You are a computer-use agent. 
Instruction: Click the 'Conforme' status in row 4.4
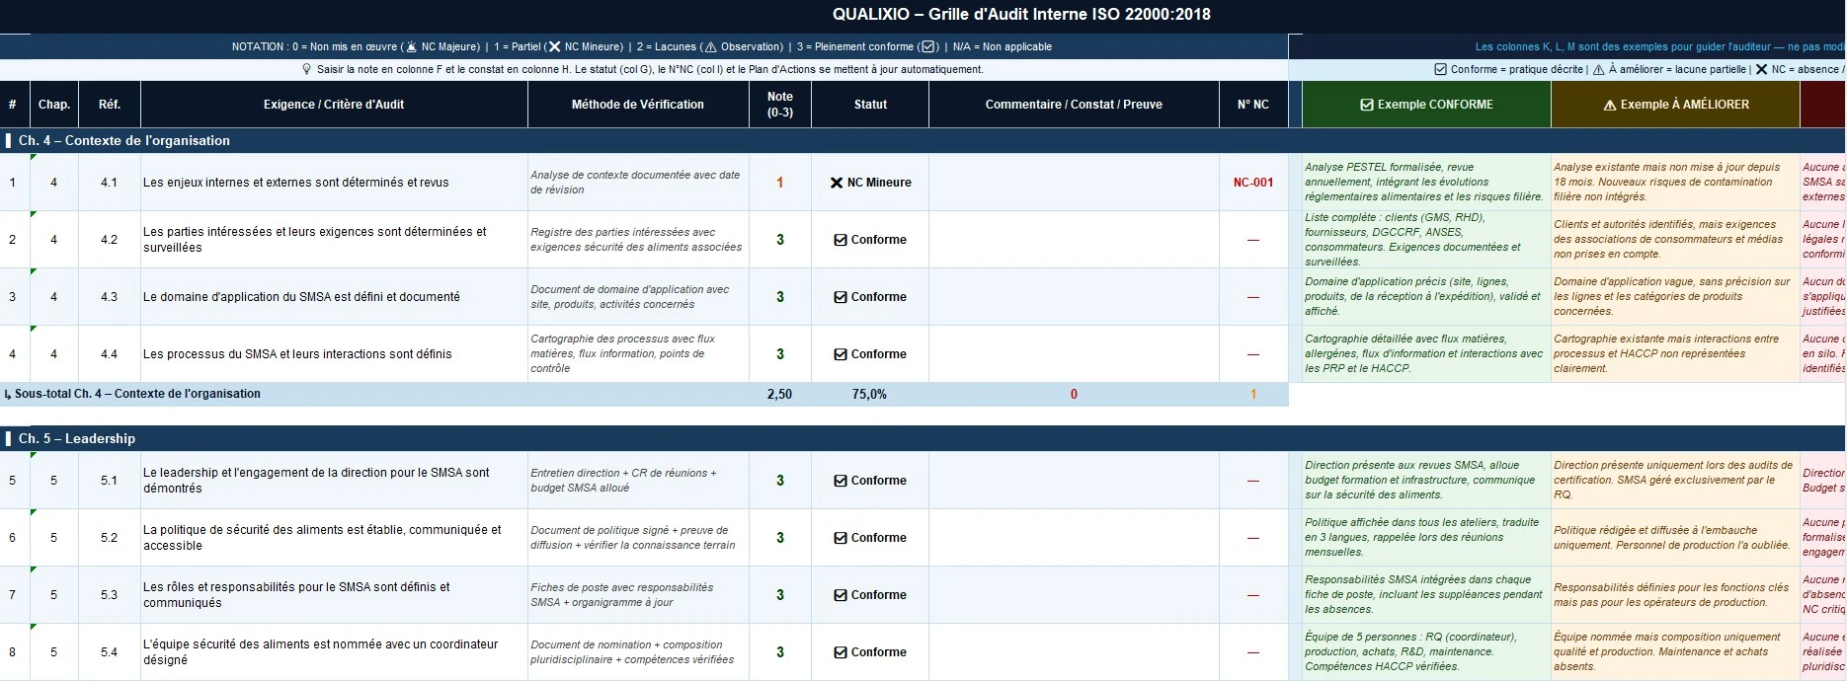click(x=870, y=354)
